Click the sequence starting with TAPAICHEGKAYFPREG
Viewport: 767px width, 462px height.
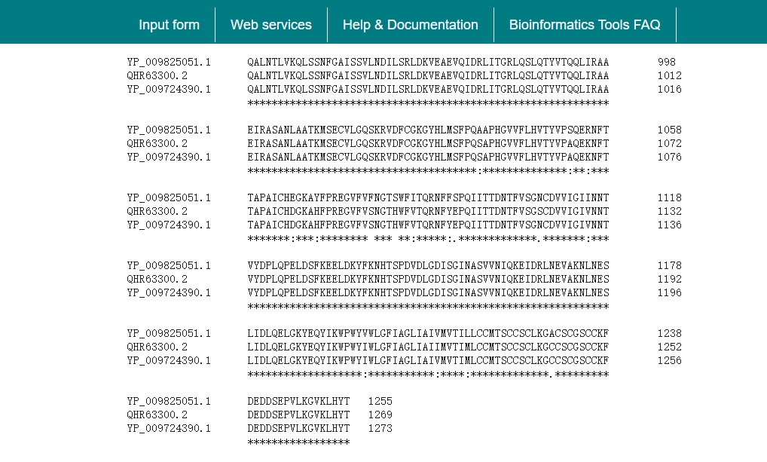428,197
